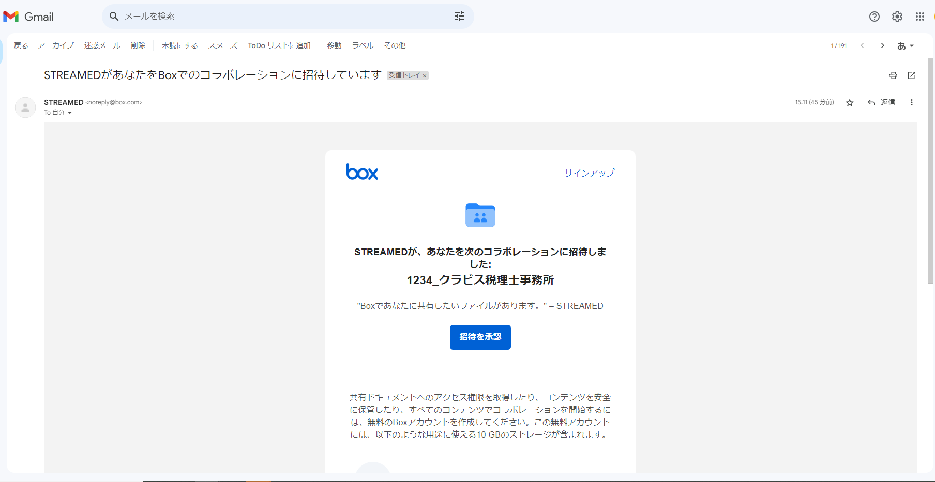This screenshot has height=482, width=935.
Task: Open the ラベル menu
Action: (363, 45)
